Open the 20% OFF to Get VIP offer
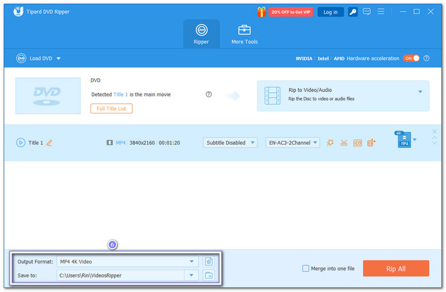446x292 pixels. click(x=291, y=12)
